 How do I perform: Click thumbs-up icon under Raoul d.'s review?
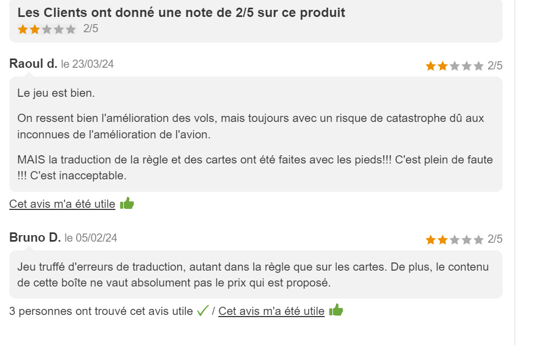127,203
